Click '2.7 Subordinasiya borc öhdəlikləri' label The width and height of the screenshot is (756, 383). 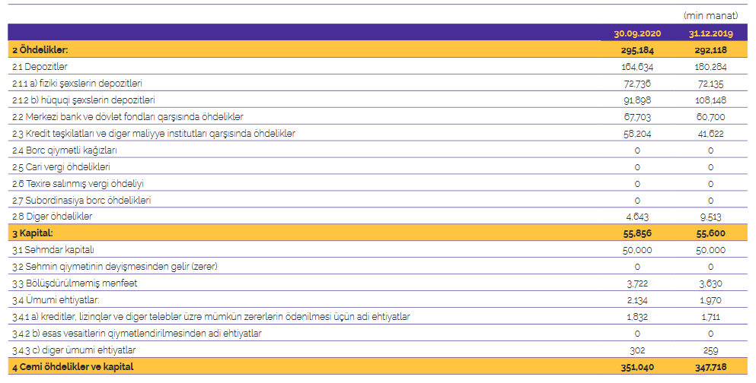coord(81,200)
